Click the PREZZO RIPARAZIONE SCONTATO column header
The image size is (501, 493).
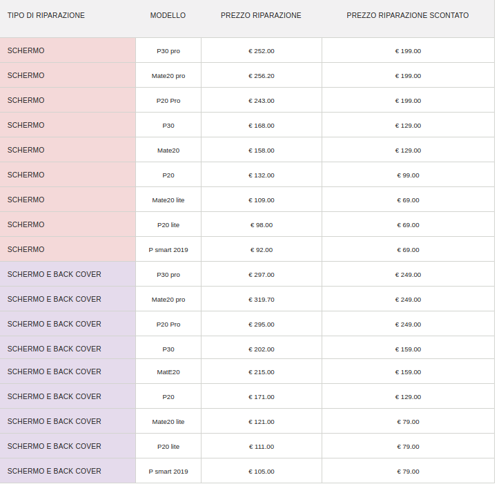408,15
